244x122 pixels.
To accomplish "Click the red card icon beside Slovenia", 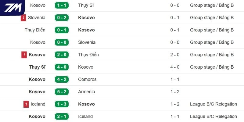I will pyautogui.click(x=23, y=18).
